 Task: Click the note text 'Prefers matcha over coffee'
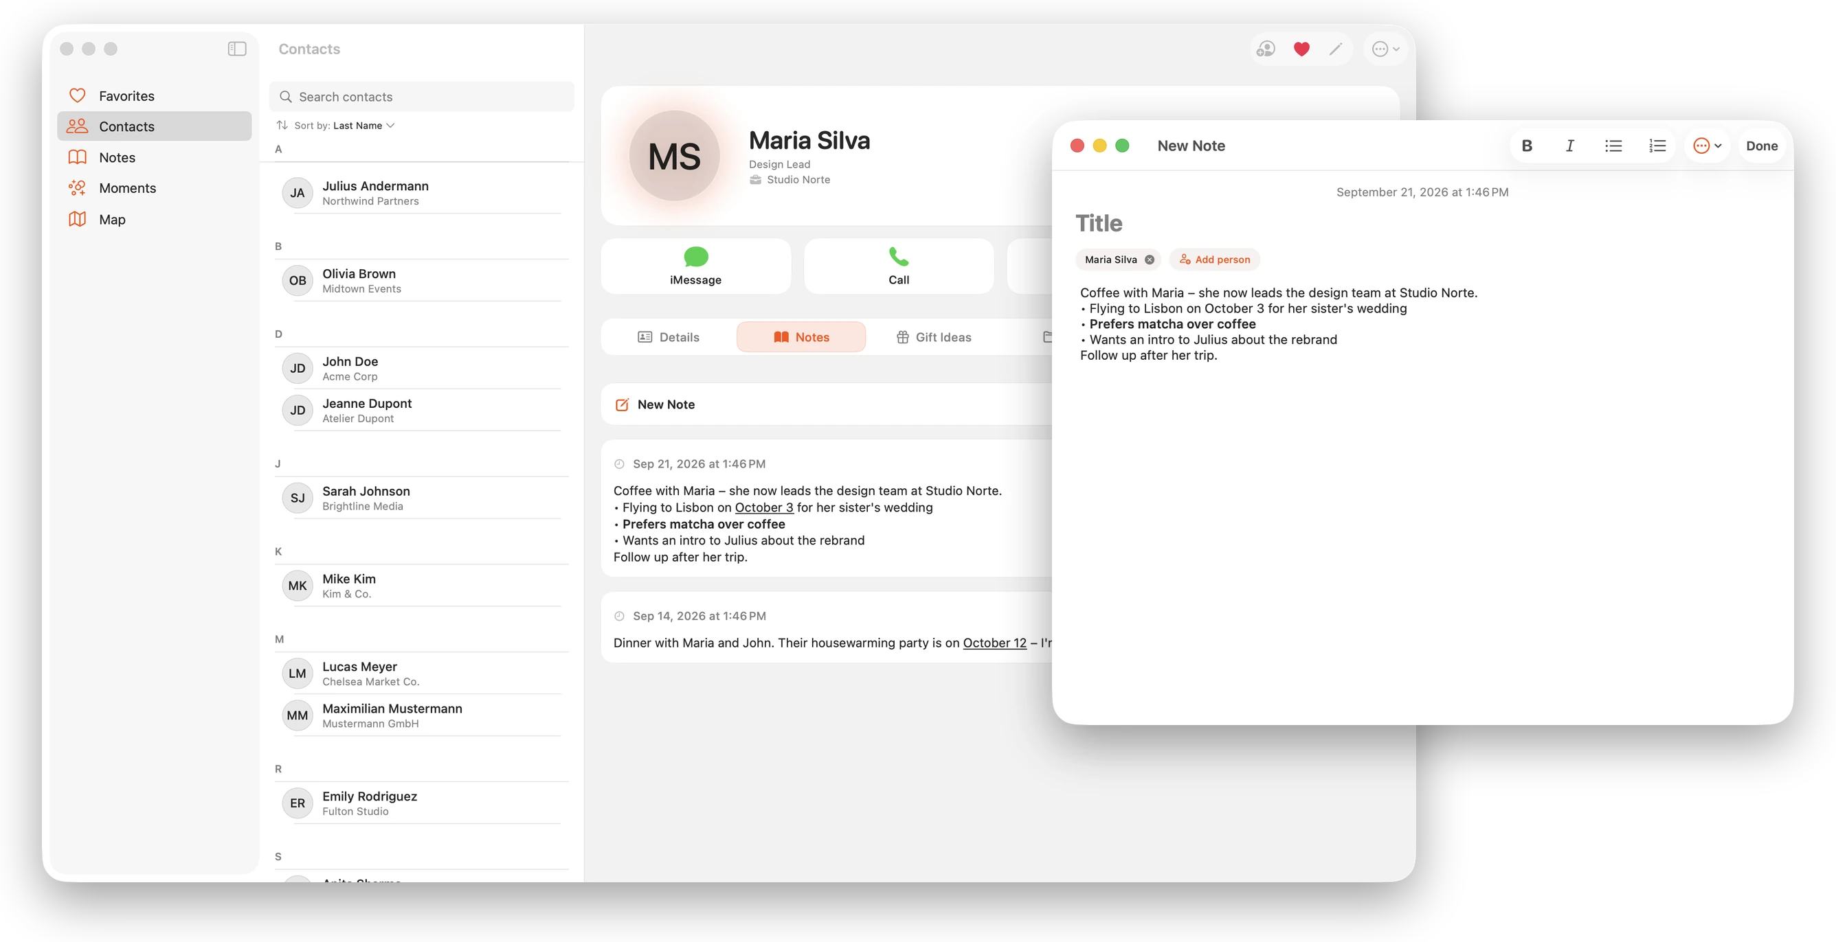1172,324
